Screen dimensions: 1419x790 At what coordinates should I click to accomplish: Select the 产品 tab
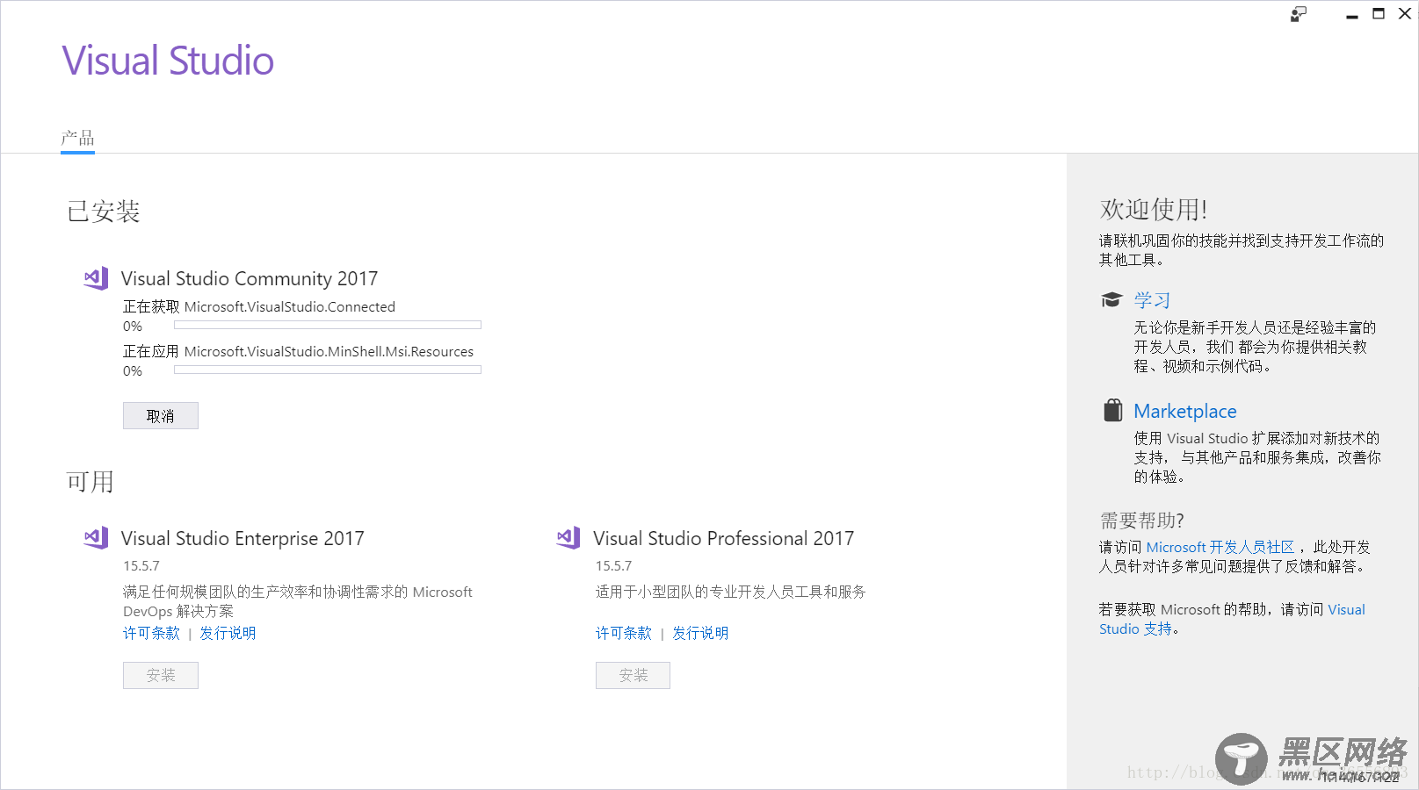(77, 138)
